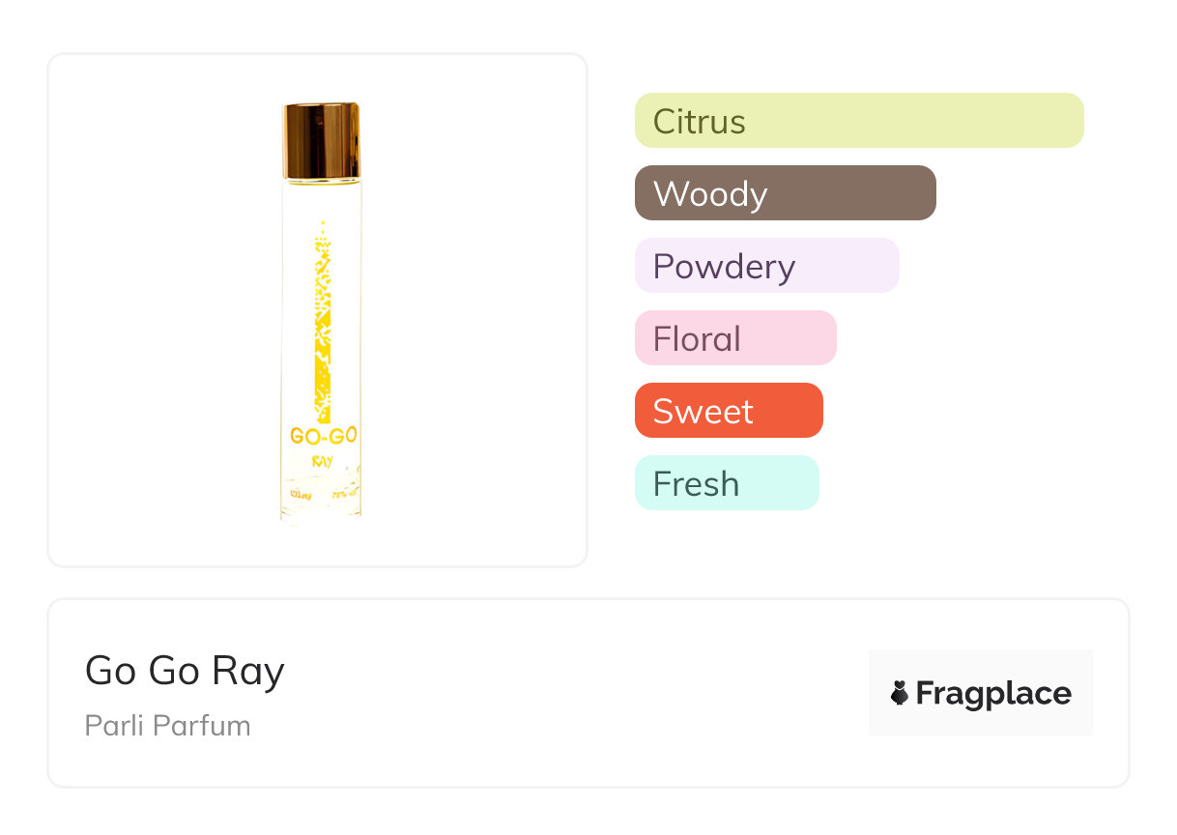Select the Woody accord bar

click(785, 193)
